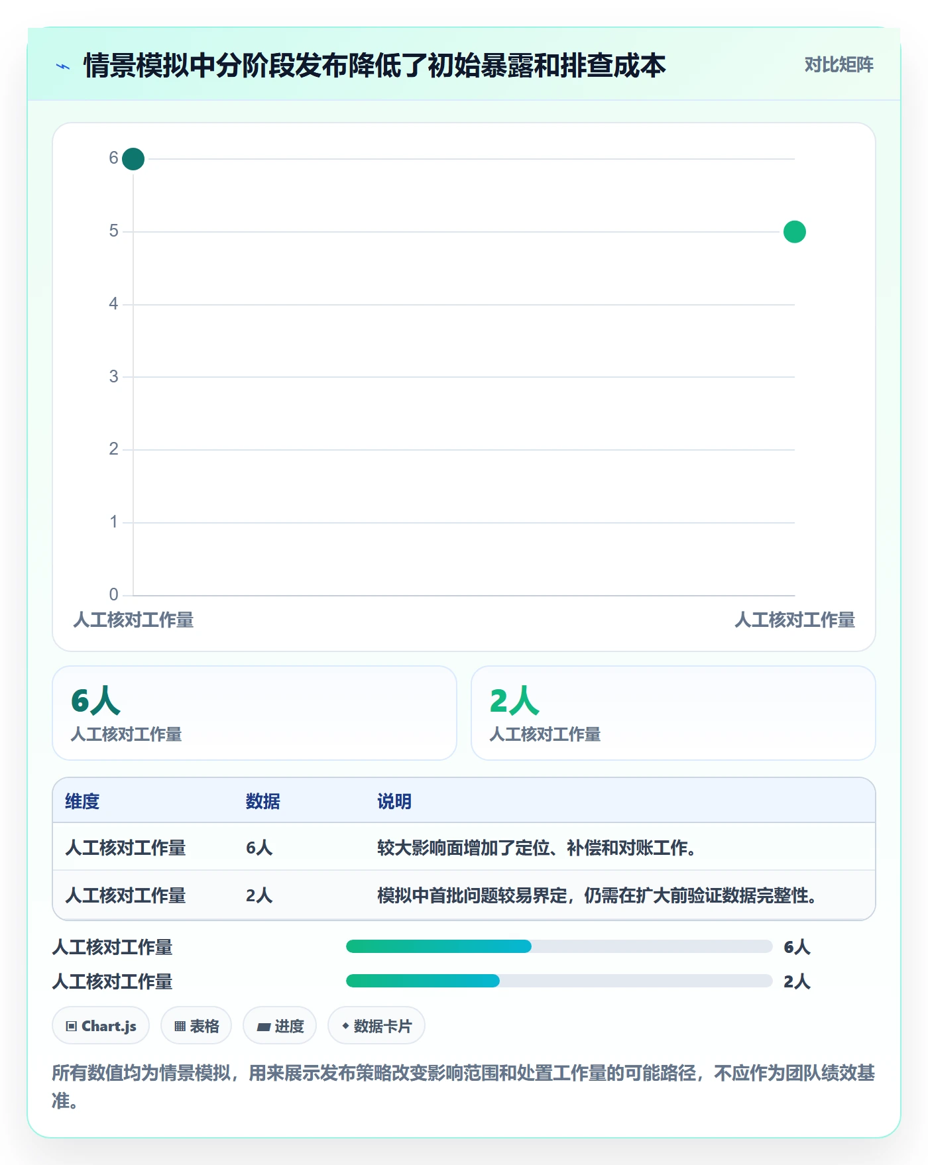Click the progress bar labeled 6人
928x1165 pixels.
click(559, 946)
